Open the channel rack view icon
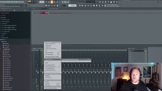This screenshot has height=91, width=162. tap(85, 6)
